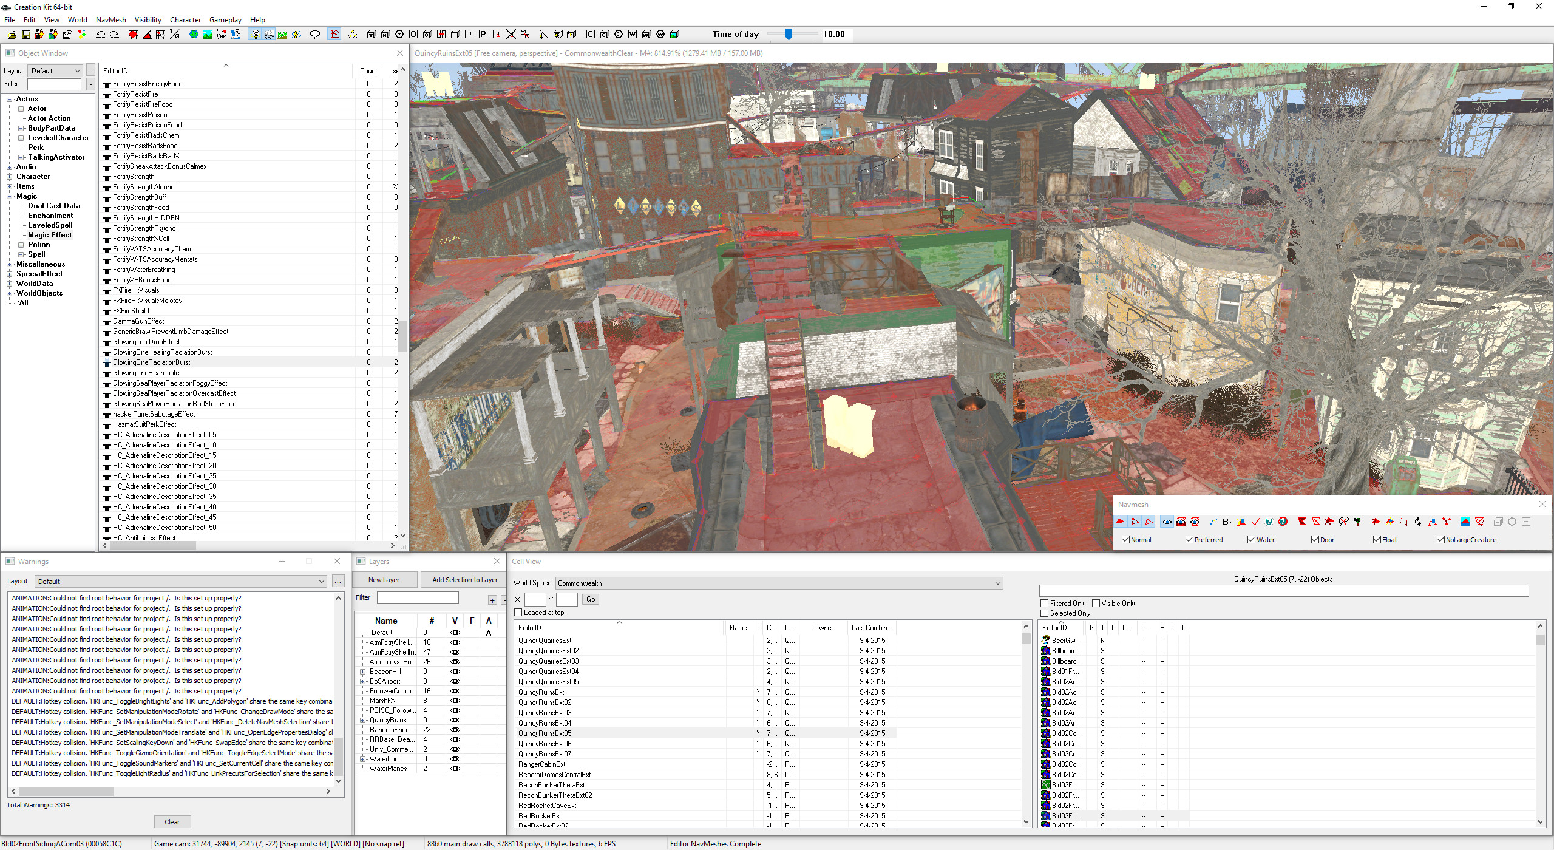Select the lightbulb lighting toggle on the toolbar
The width and height of the screenshot is (1554, 850).
coord(256,35)
